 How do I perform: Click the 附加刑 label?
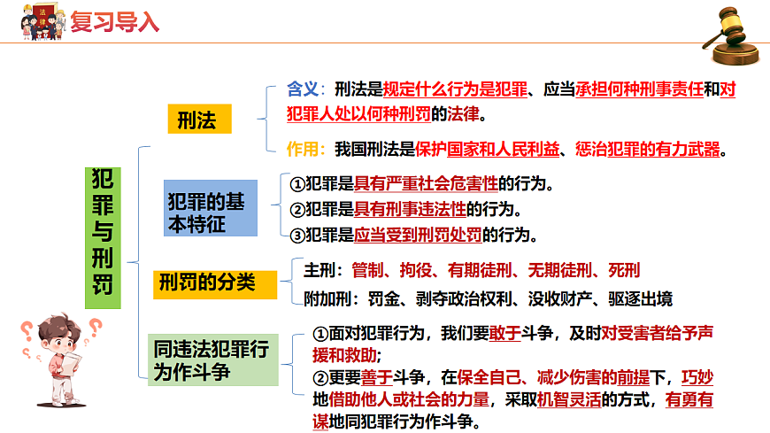pos(327,298)
